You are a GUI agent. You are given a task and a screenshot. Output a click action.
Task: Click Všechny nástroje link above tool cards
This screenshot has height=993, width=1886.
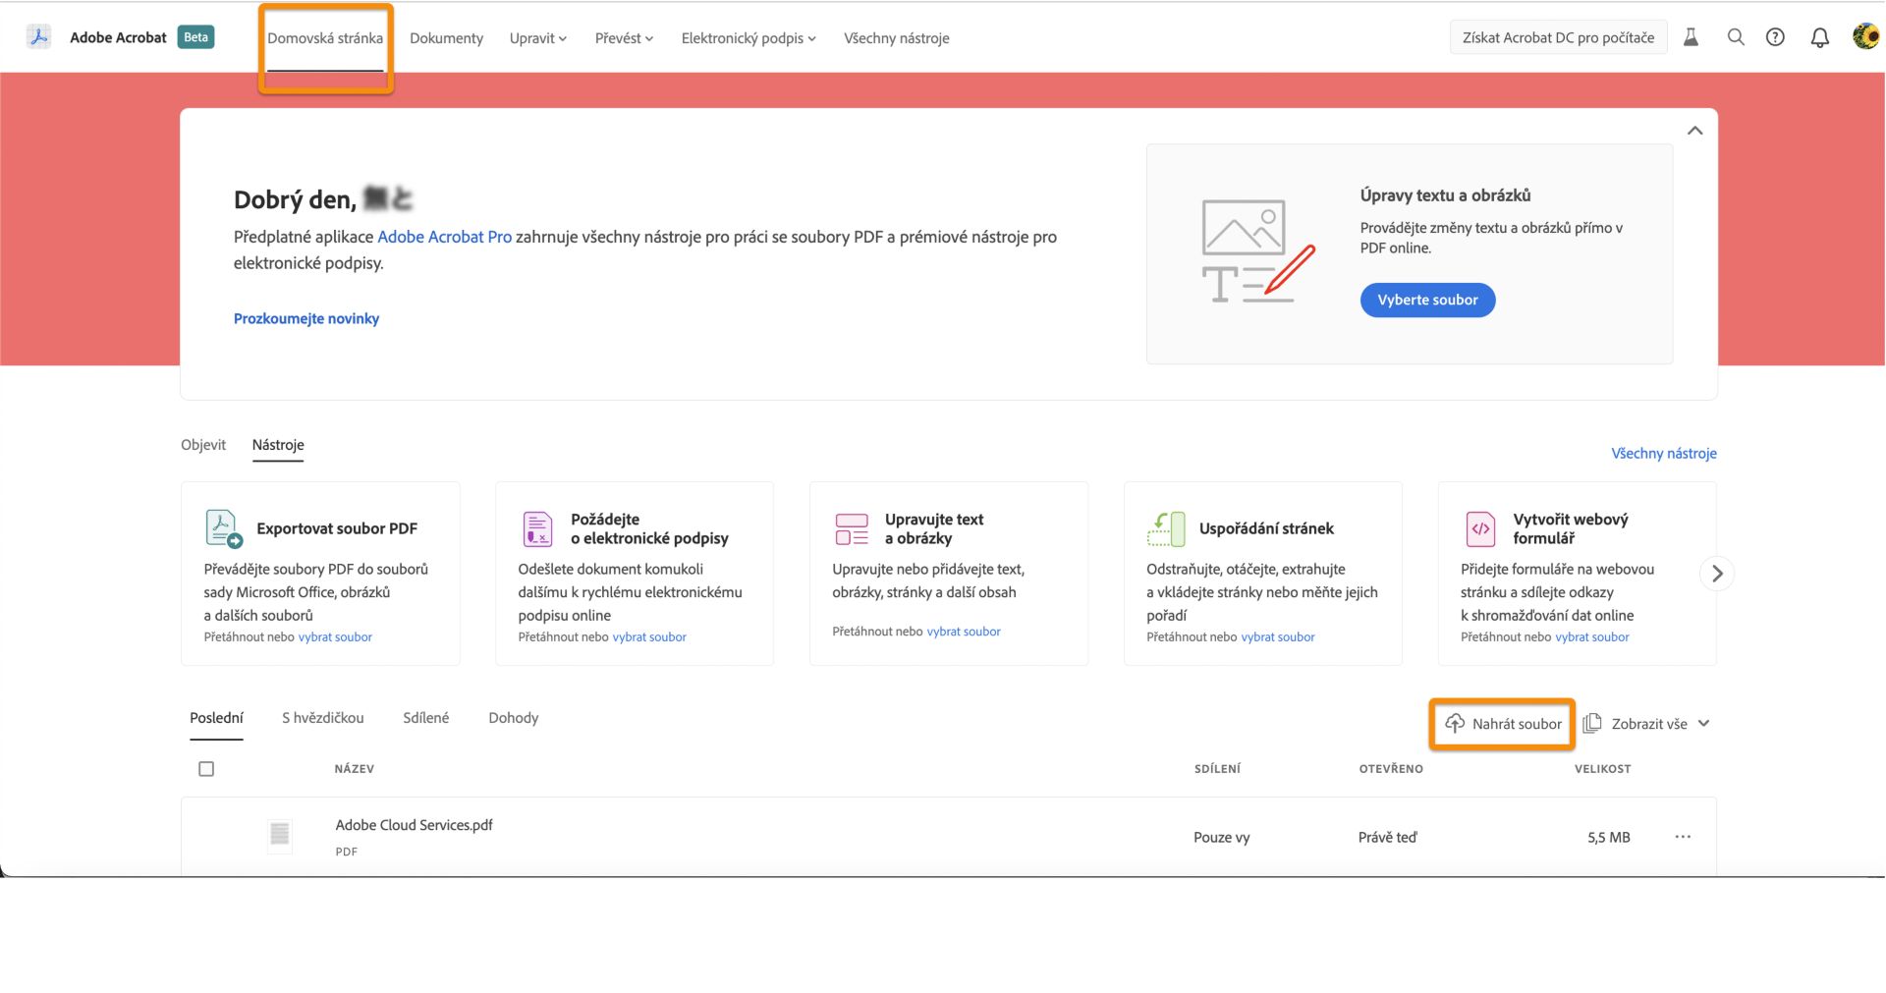1664,454
